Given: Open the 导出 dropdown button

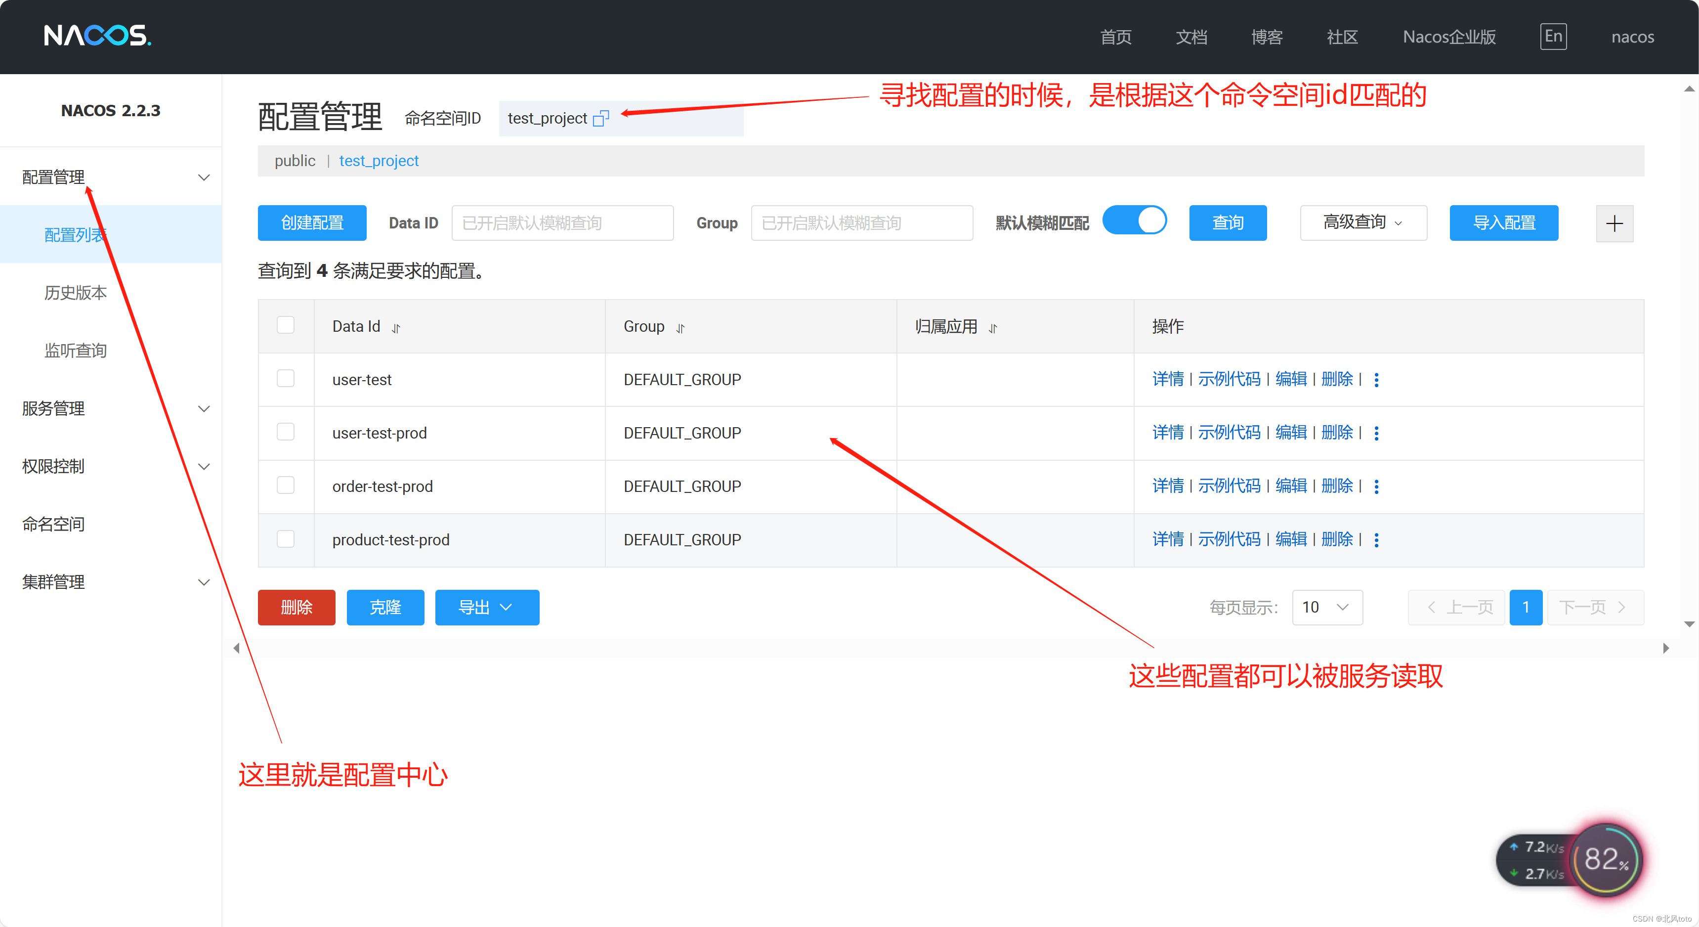Looking at the screenshot, I should click(487, 608).
